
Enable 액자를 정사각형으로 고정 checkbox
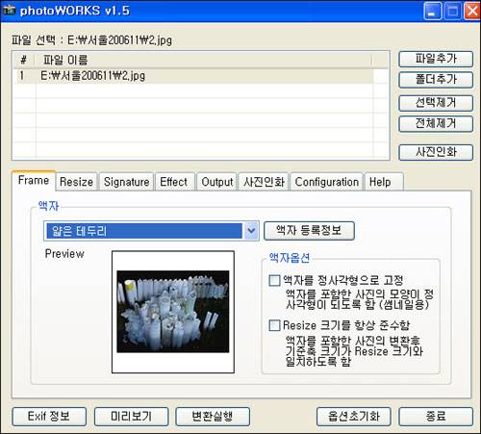pos(274,280)
